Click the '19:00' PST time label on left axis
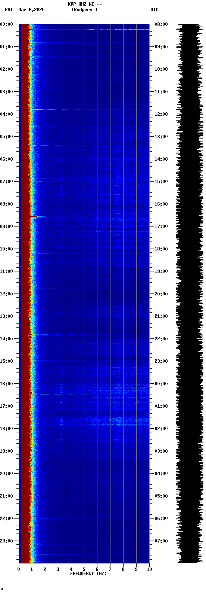The height and width of the screenshot is (593, 206). coord(7,451)
